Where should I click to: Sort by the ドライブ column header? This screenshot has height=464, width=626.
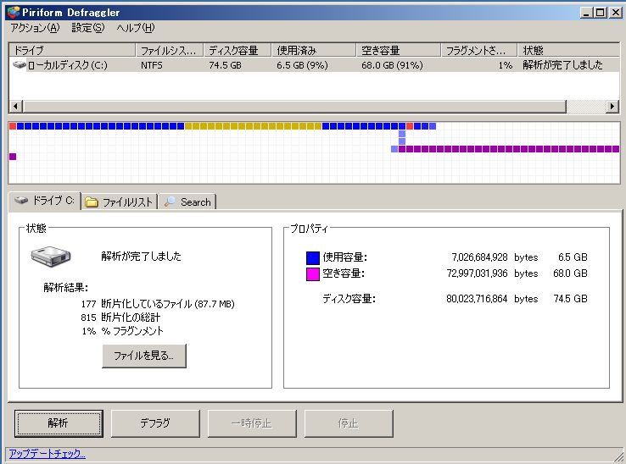(x=72, y=50)
